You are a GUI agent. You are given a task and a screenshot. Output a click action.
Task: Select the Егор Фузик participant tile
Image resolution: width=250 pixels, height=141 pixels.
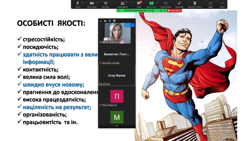click(x=117, y=75)
